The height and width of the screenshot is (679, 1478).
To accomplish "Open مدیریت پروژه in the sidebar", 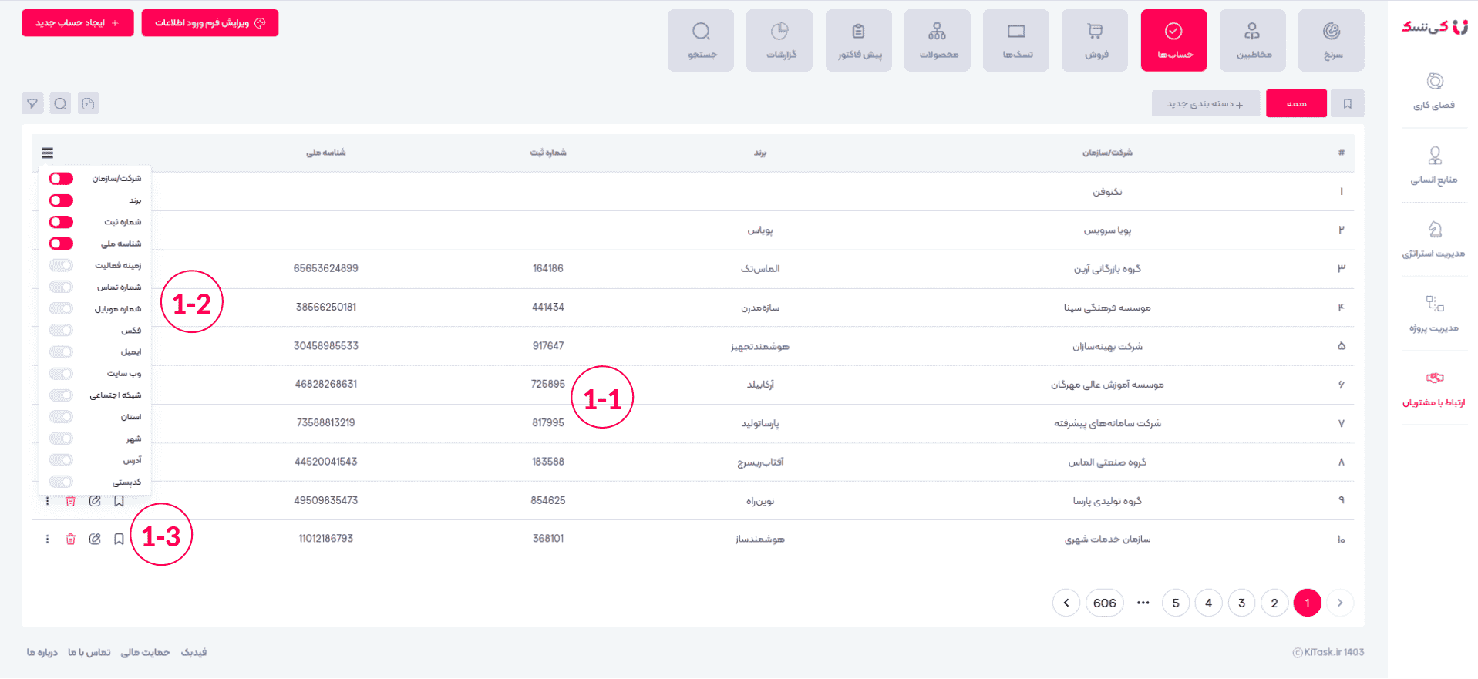I will [x=1434, y=313].
